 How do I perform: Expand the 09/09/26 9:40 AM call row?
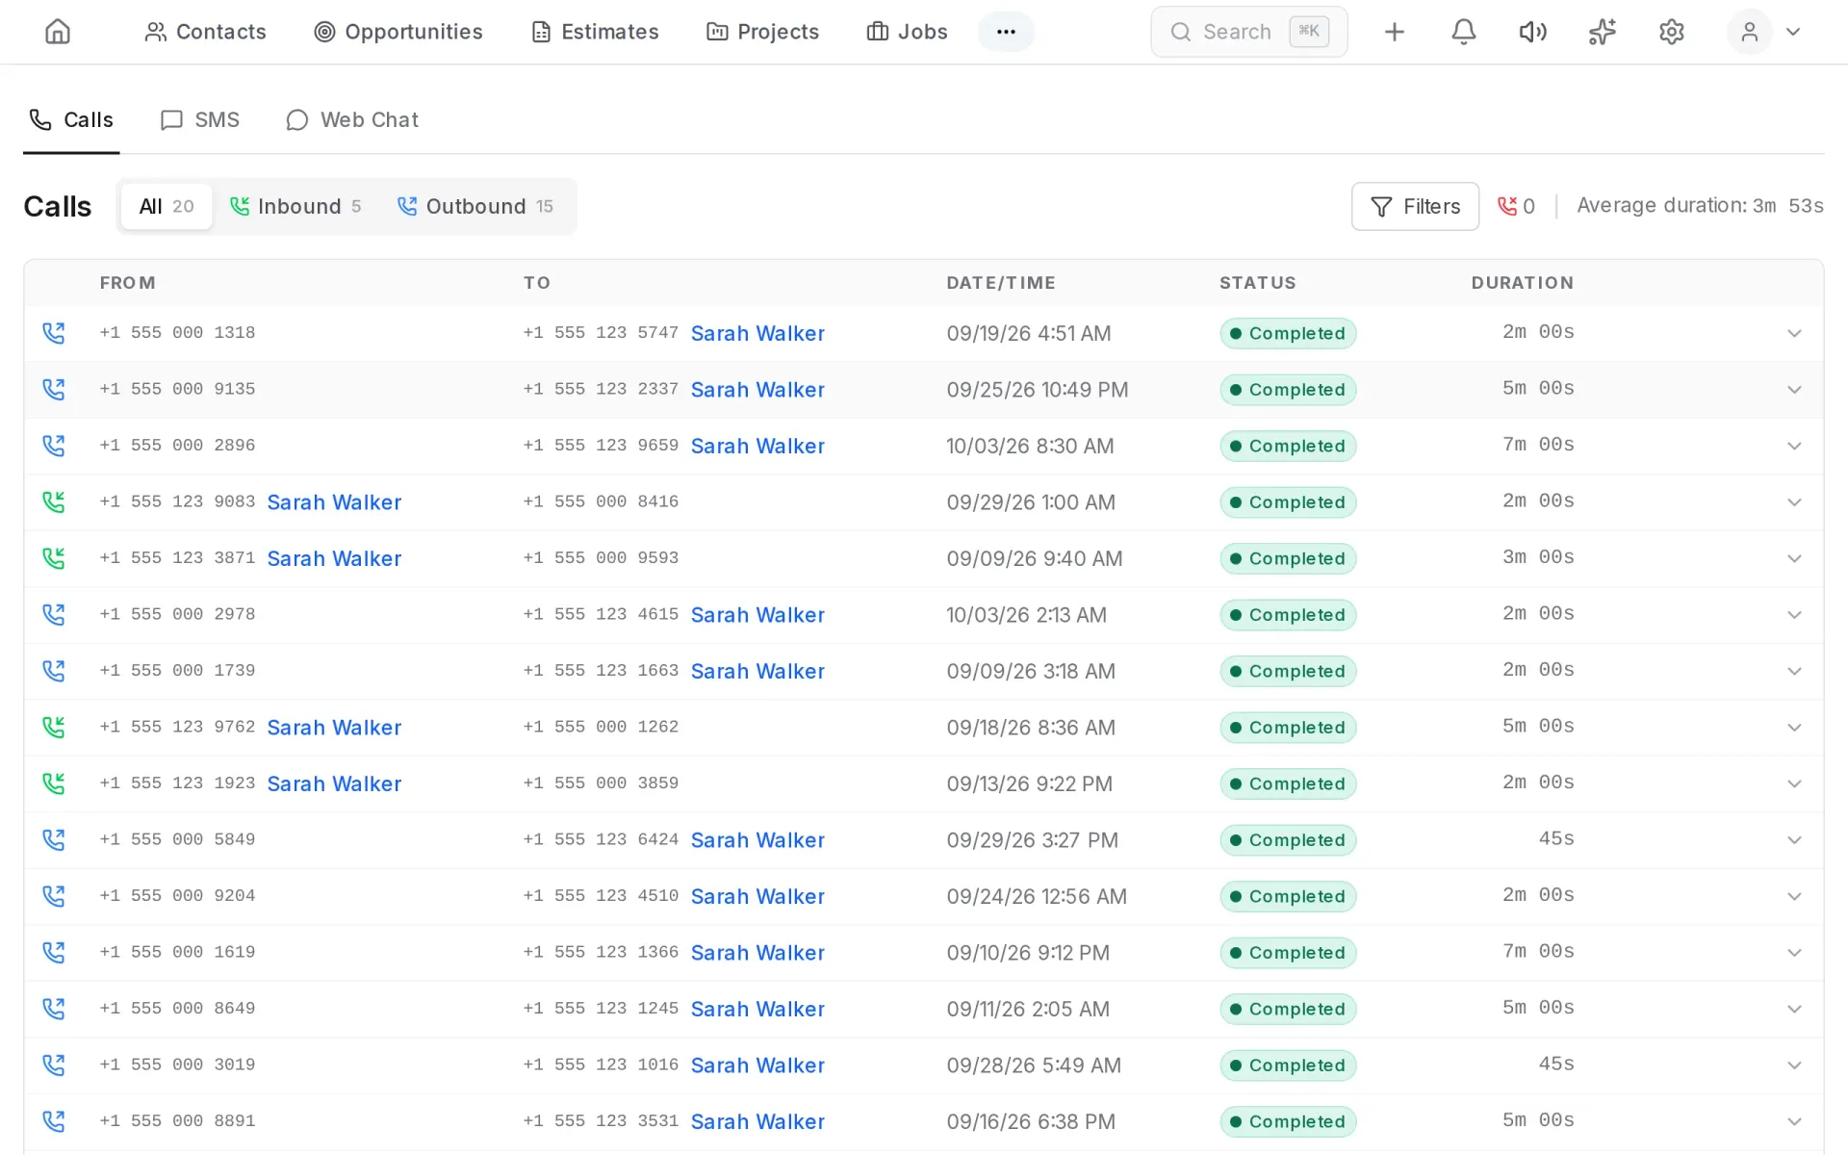[1794, 558]
